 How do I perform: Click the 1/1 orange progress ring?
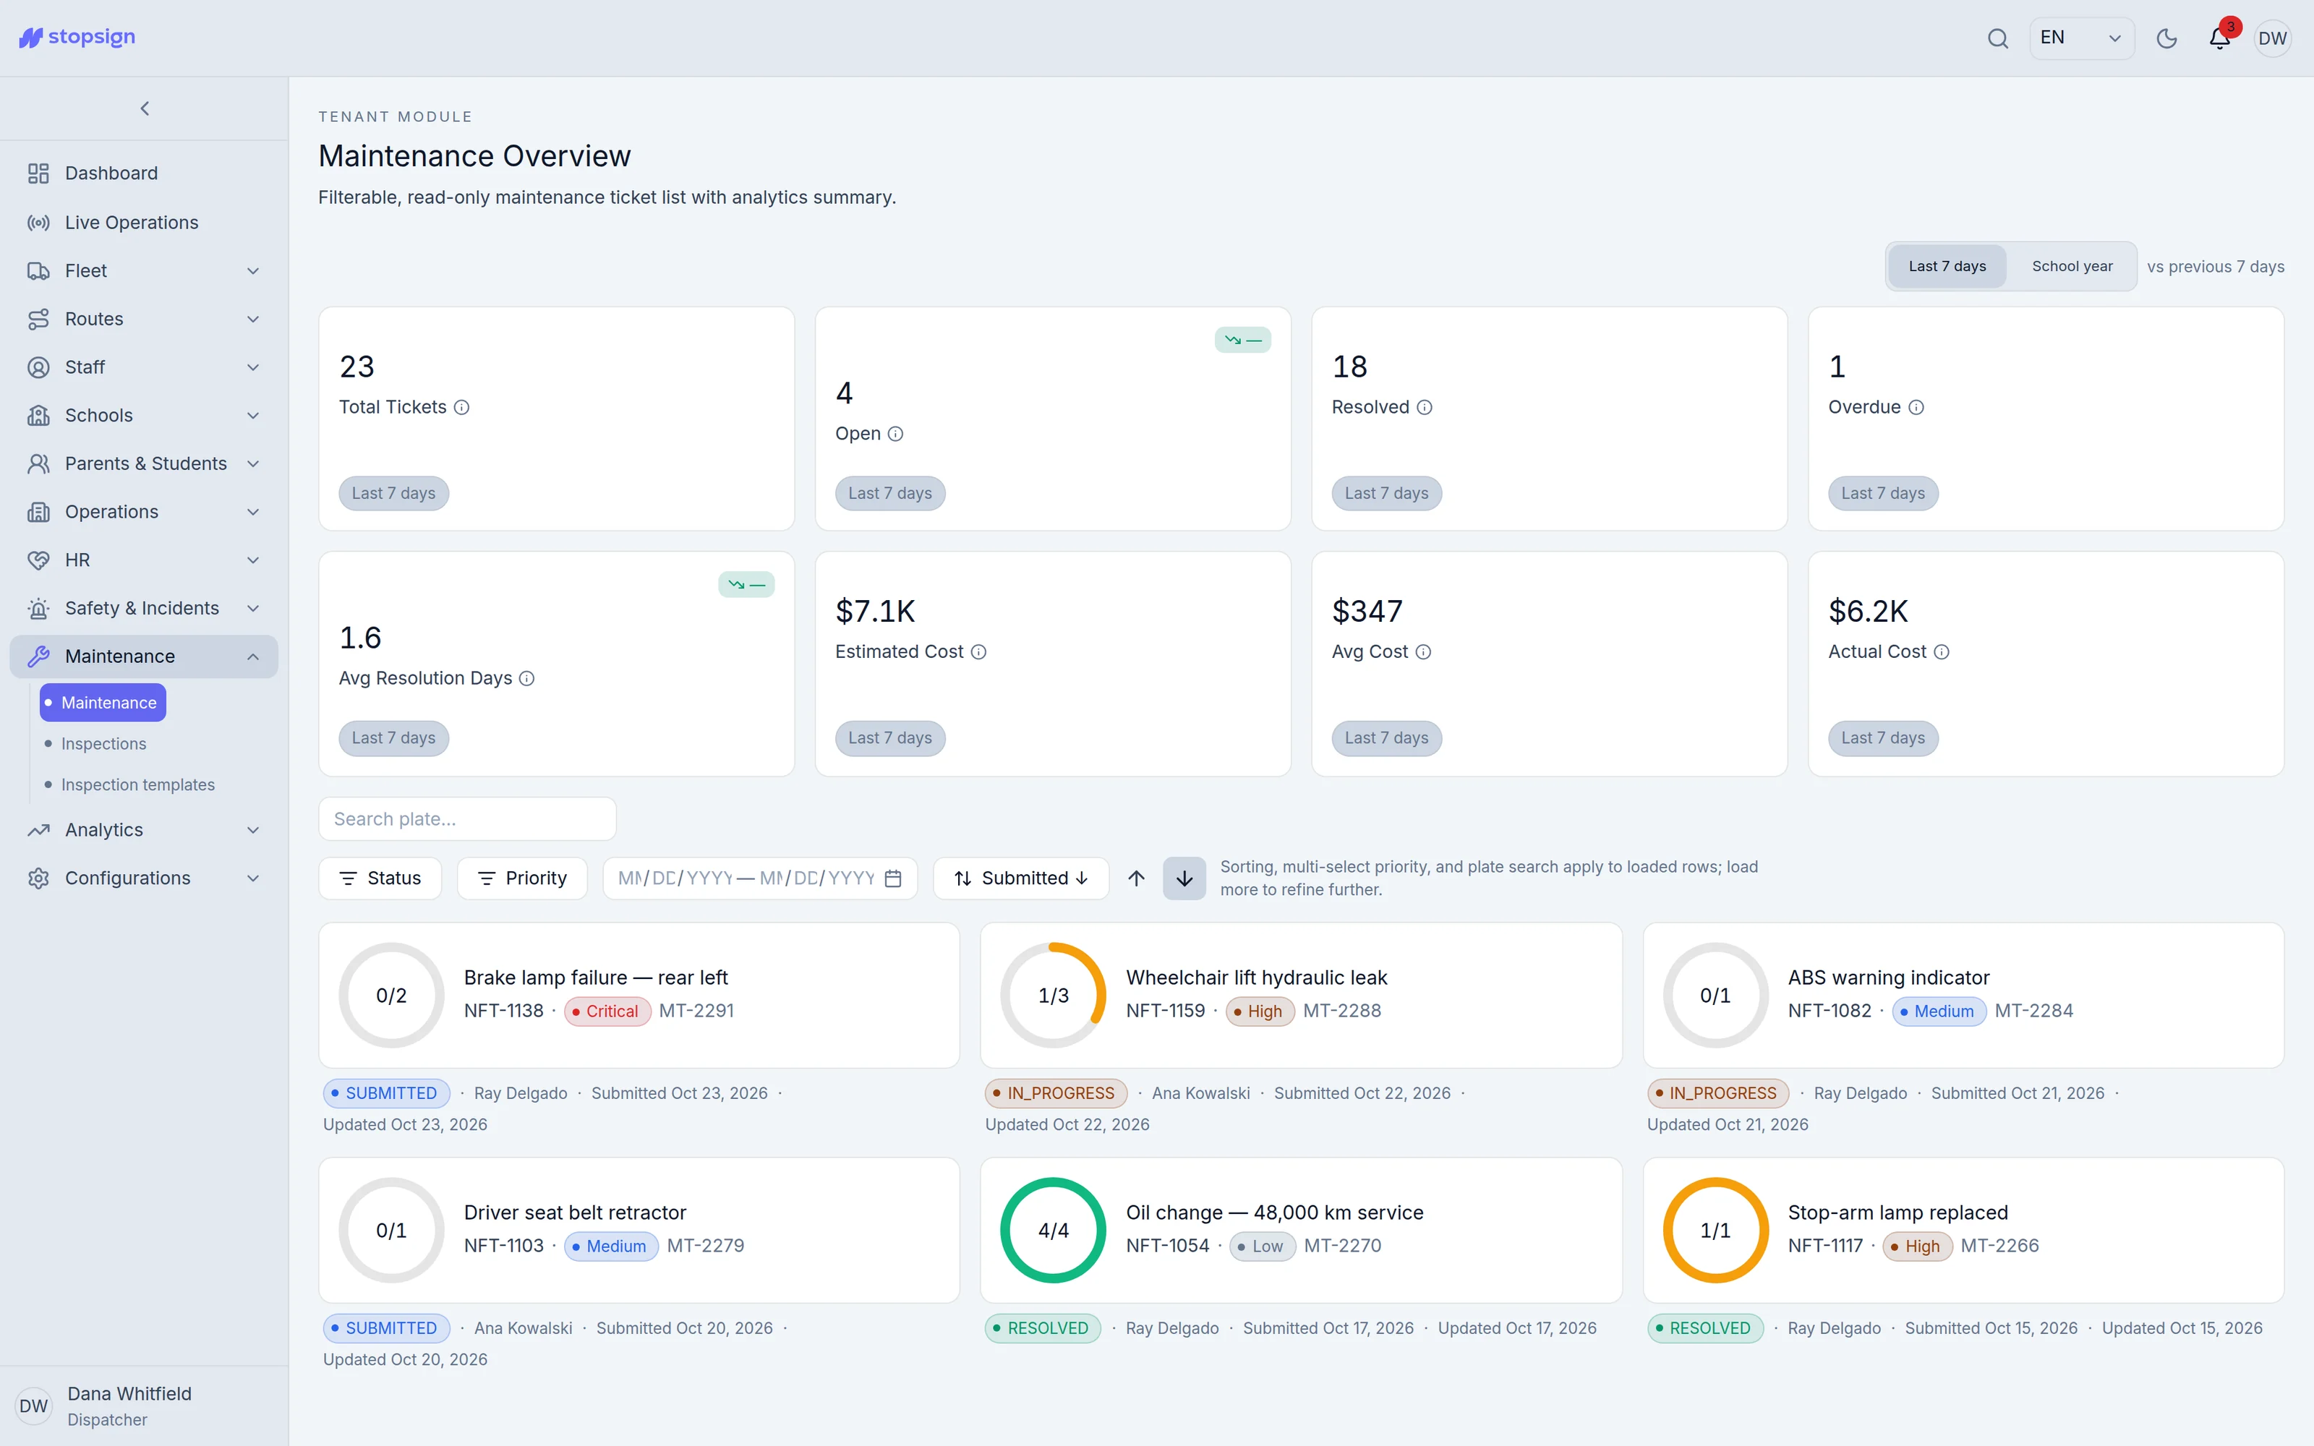pos(1715,1231)
